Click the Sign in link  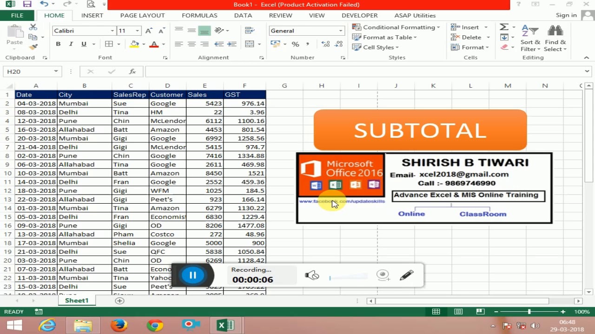point(566,15)
